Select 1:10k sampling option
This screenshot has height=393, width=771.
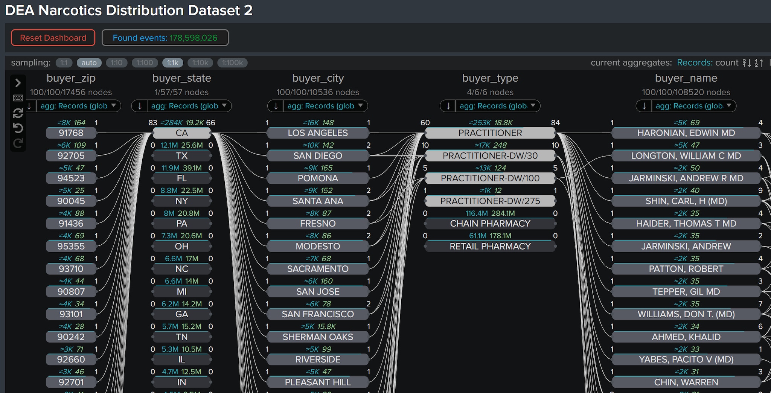click(x=200, y=63)
